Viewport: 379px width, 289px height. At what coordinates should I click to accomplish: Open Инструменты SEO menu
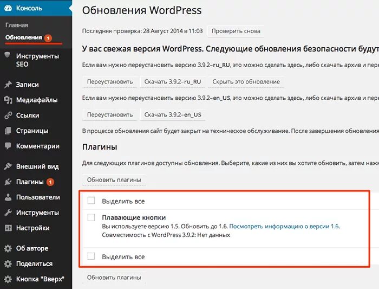click(36, 60)
